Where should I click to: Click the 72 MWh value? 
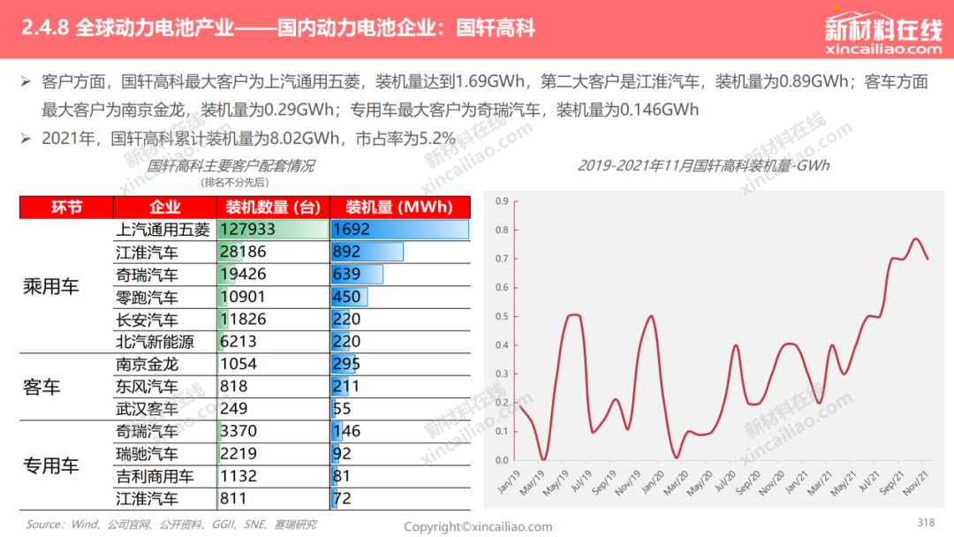342,499
